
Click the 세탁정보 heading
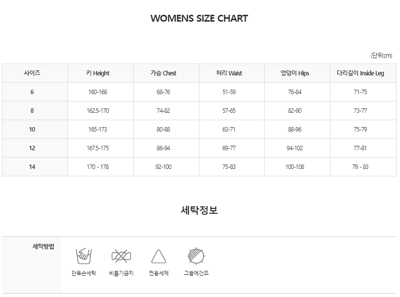coord(199,210)
